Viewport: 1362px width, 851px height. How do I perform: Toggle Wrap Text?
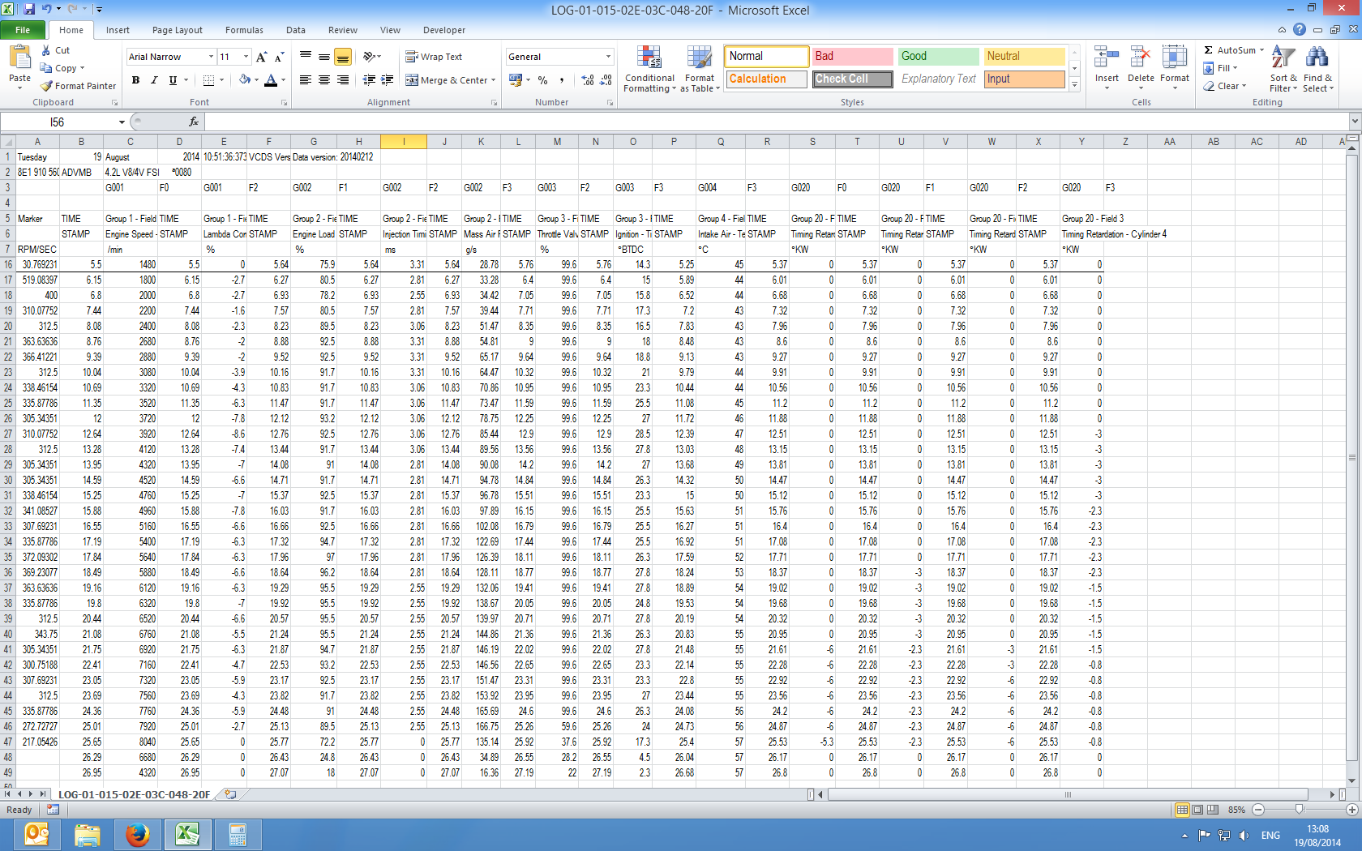[x=434, y=57]
